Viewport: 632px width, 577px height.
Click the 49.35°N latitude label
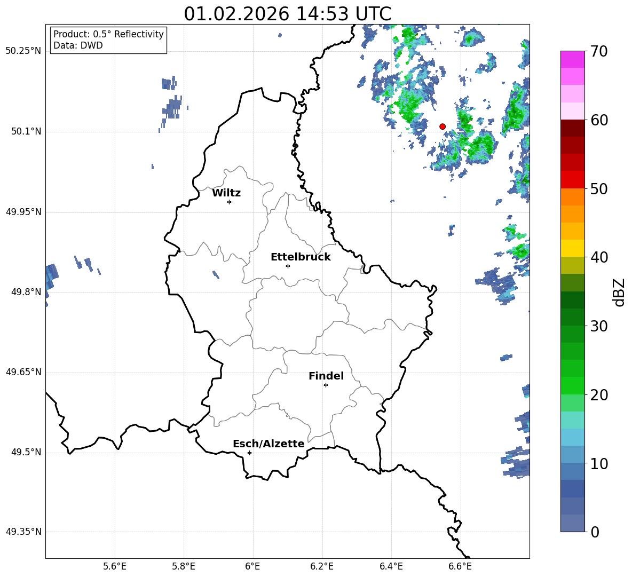[x=23, y=532]
